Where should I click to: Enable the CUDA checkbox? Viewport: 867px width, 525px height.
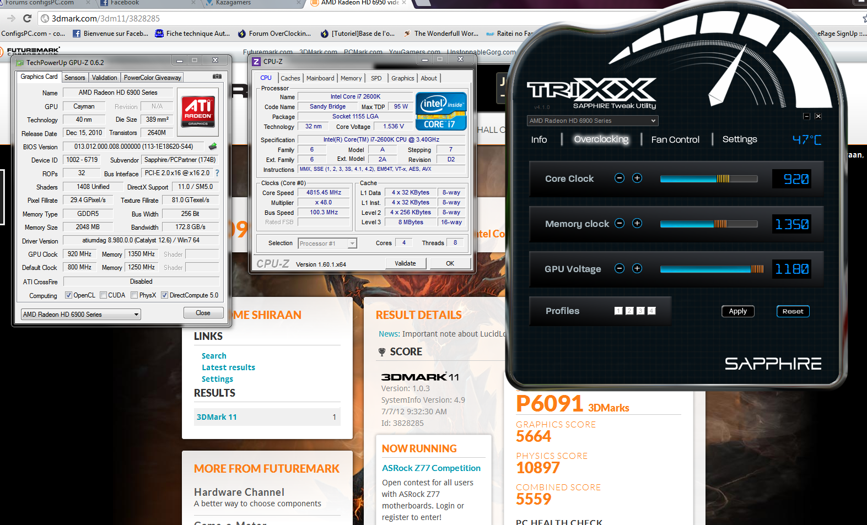coord(104,295)
